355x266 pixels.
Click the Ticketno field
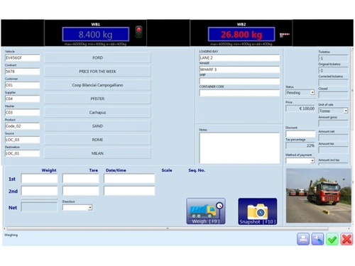(x=333, y=58)
